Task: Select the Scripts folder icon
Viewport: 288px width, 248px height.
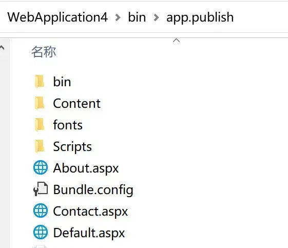Action: [40, 146]
